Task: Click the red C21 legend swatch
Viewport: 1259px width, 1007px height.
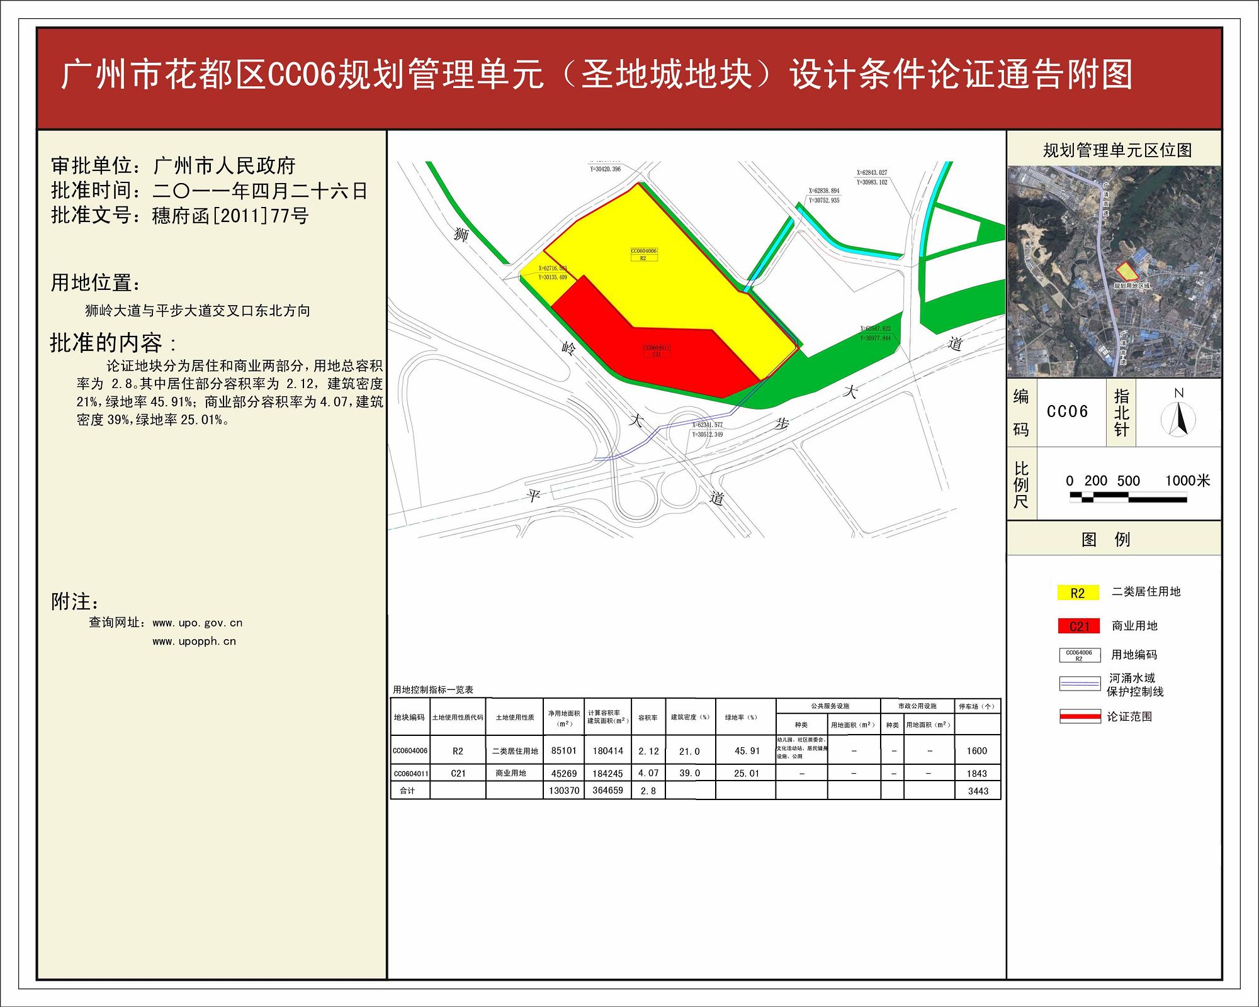Action: click(x=1079, y=626)
